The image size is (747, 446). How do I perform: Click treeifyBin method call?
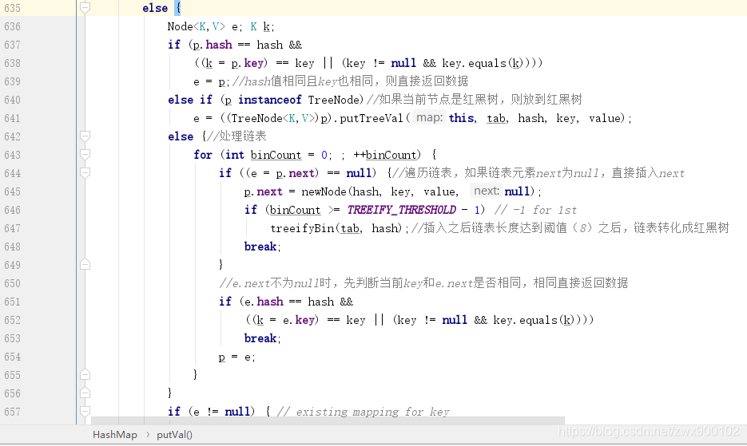pos(303,228)
